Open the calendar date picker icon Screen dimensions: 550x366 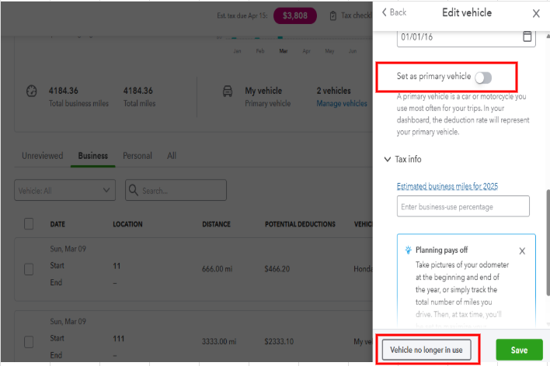527,36
